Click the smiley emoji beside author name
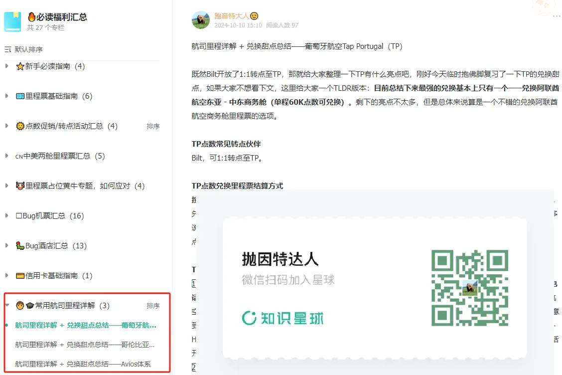Image resolution: width=562 pixels, height=375 pixels. (254, 16)
